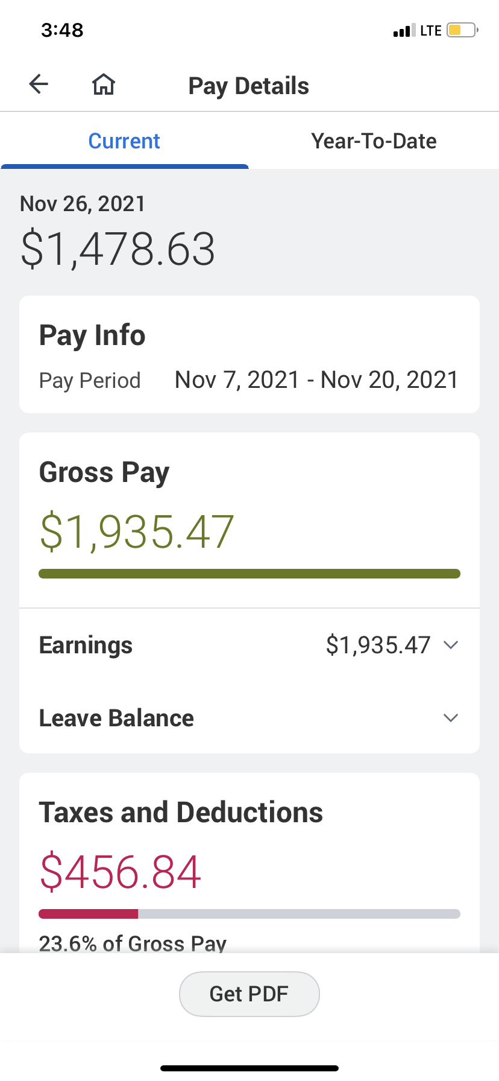Go to home via house icon
The width and height of the screenshot is (499, 1081).
[x=104, y=84]
